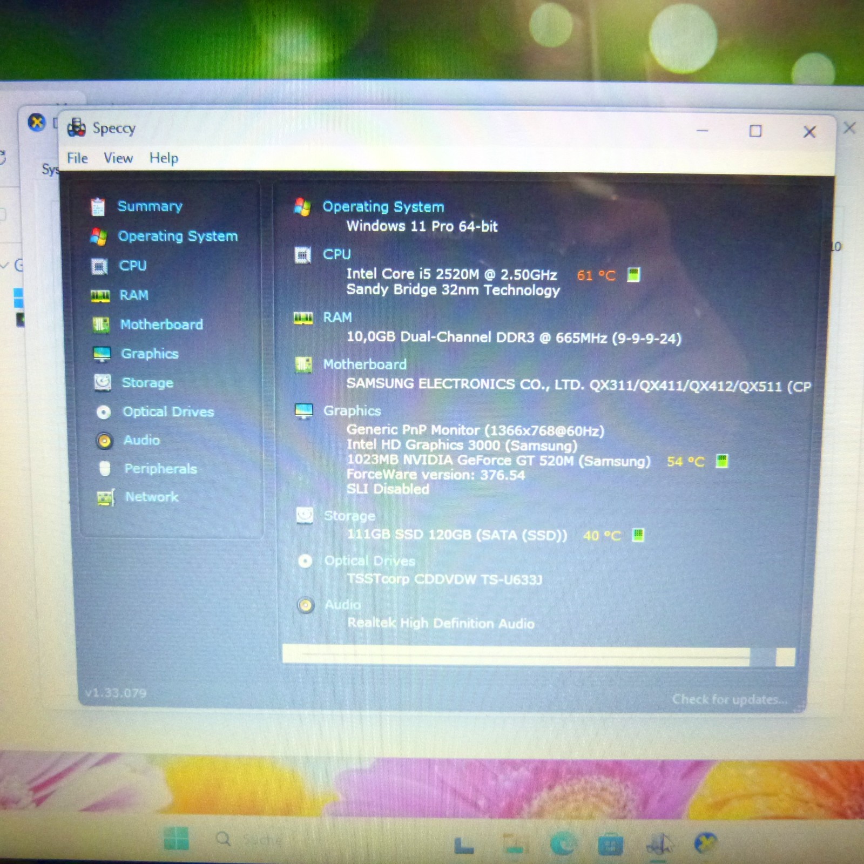Click the RAM heading in summary
The image size is (864, 864).
[337, 317]
